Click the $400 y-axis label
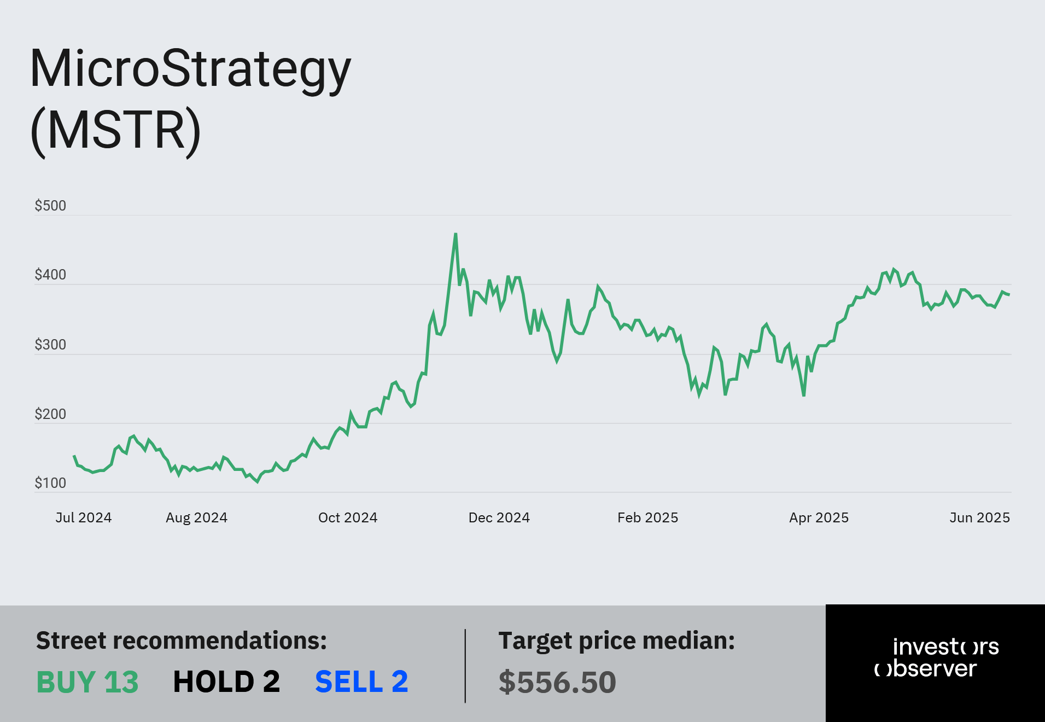Viewport: 1045px width, 722px height. (50, 275)
